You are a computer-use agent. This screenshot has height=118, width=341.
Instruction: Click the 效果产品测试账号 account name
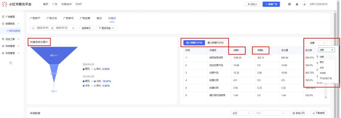(318, 4)
